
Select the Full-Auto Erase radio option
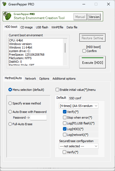coord(10,124)
